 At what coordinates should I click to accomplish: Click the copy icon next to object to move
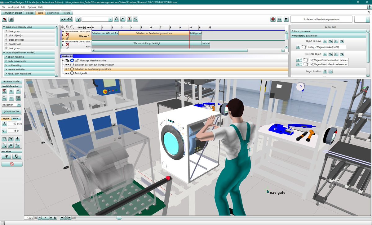click(331, 41)
